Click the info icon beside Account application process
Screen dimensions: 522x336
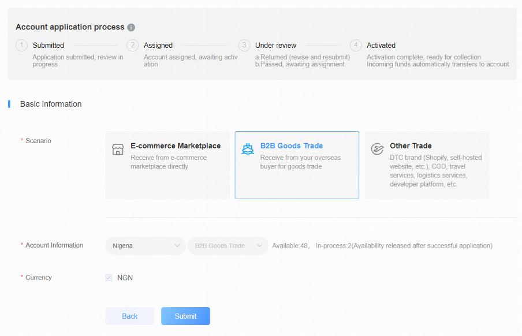click(131, 27)
